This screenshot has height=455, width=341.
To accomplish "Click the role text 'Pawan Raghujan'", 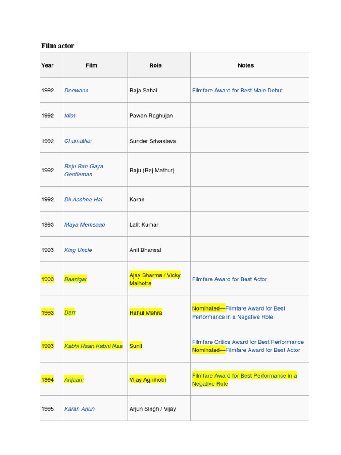I will pos(151,116).
